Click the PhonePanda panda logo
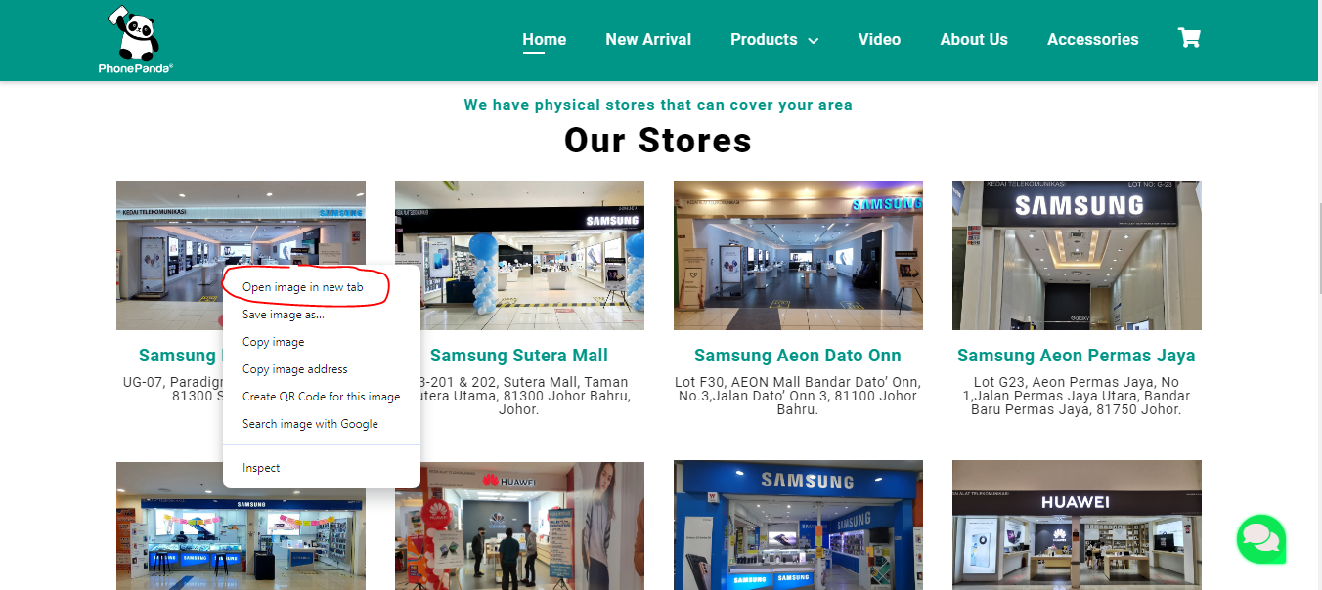The height and width of the screenshot is (590, 1322). 136,39
